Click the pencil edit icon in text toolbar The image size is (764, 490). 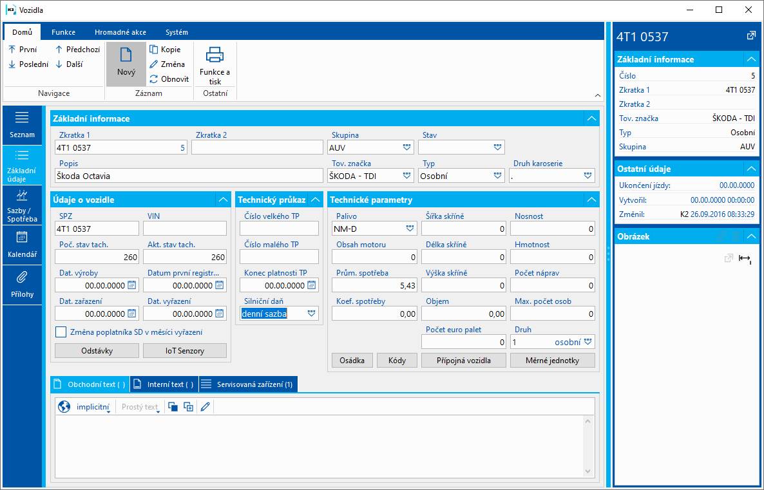point(205,407)
